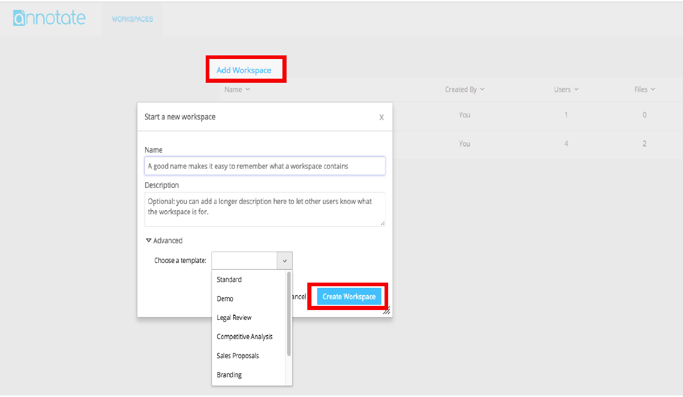Sort by Users column header
The image size is (683, 397).
(566, 90)
